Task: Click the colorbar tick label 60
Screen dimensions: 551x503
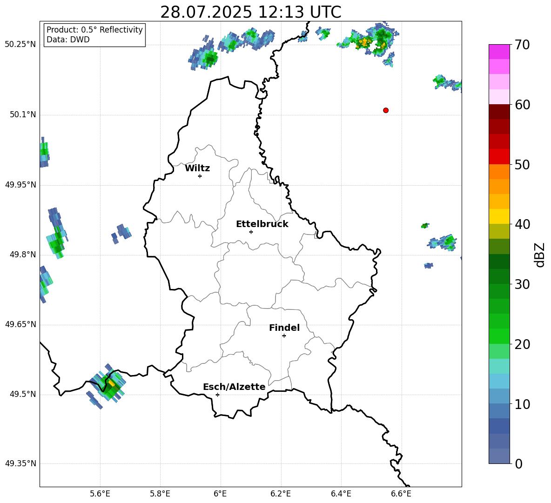Action: (522, 105)
